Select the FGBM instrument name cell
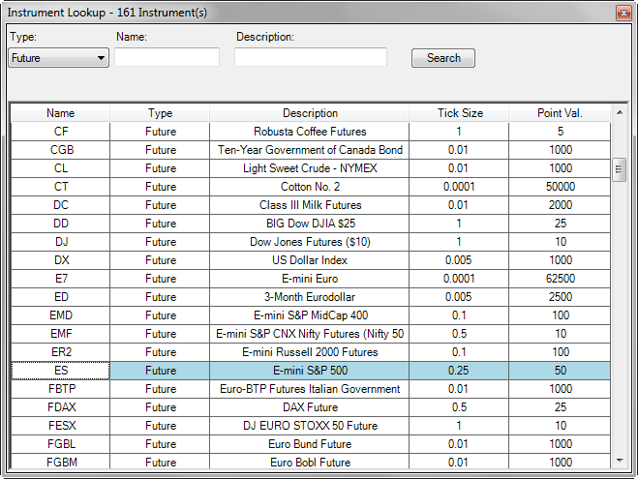638x479 pixels. [61, 462]
